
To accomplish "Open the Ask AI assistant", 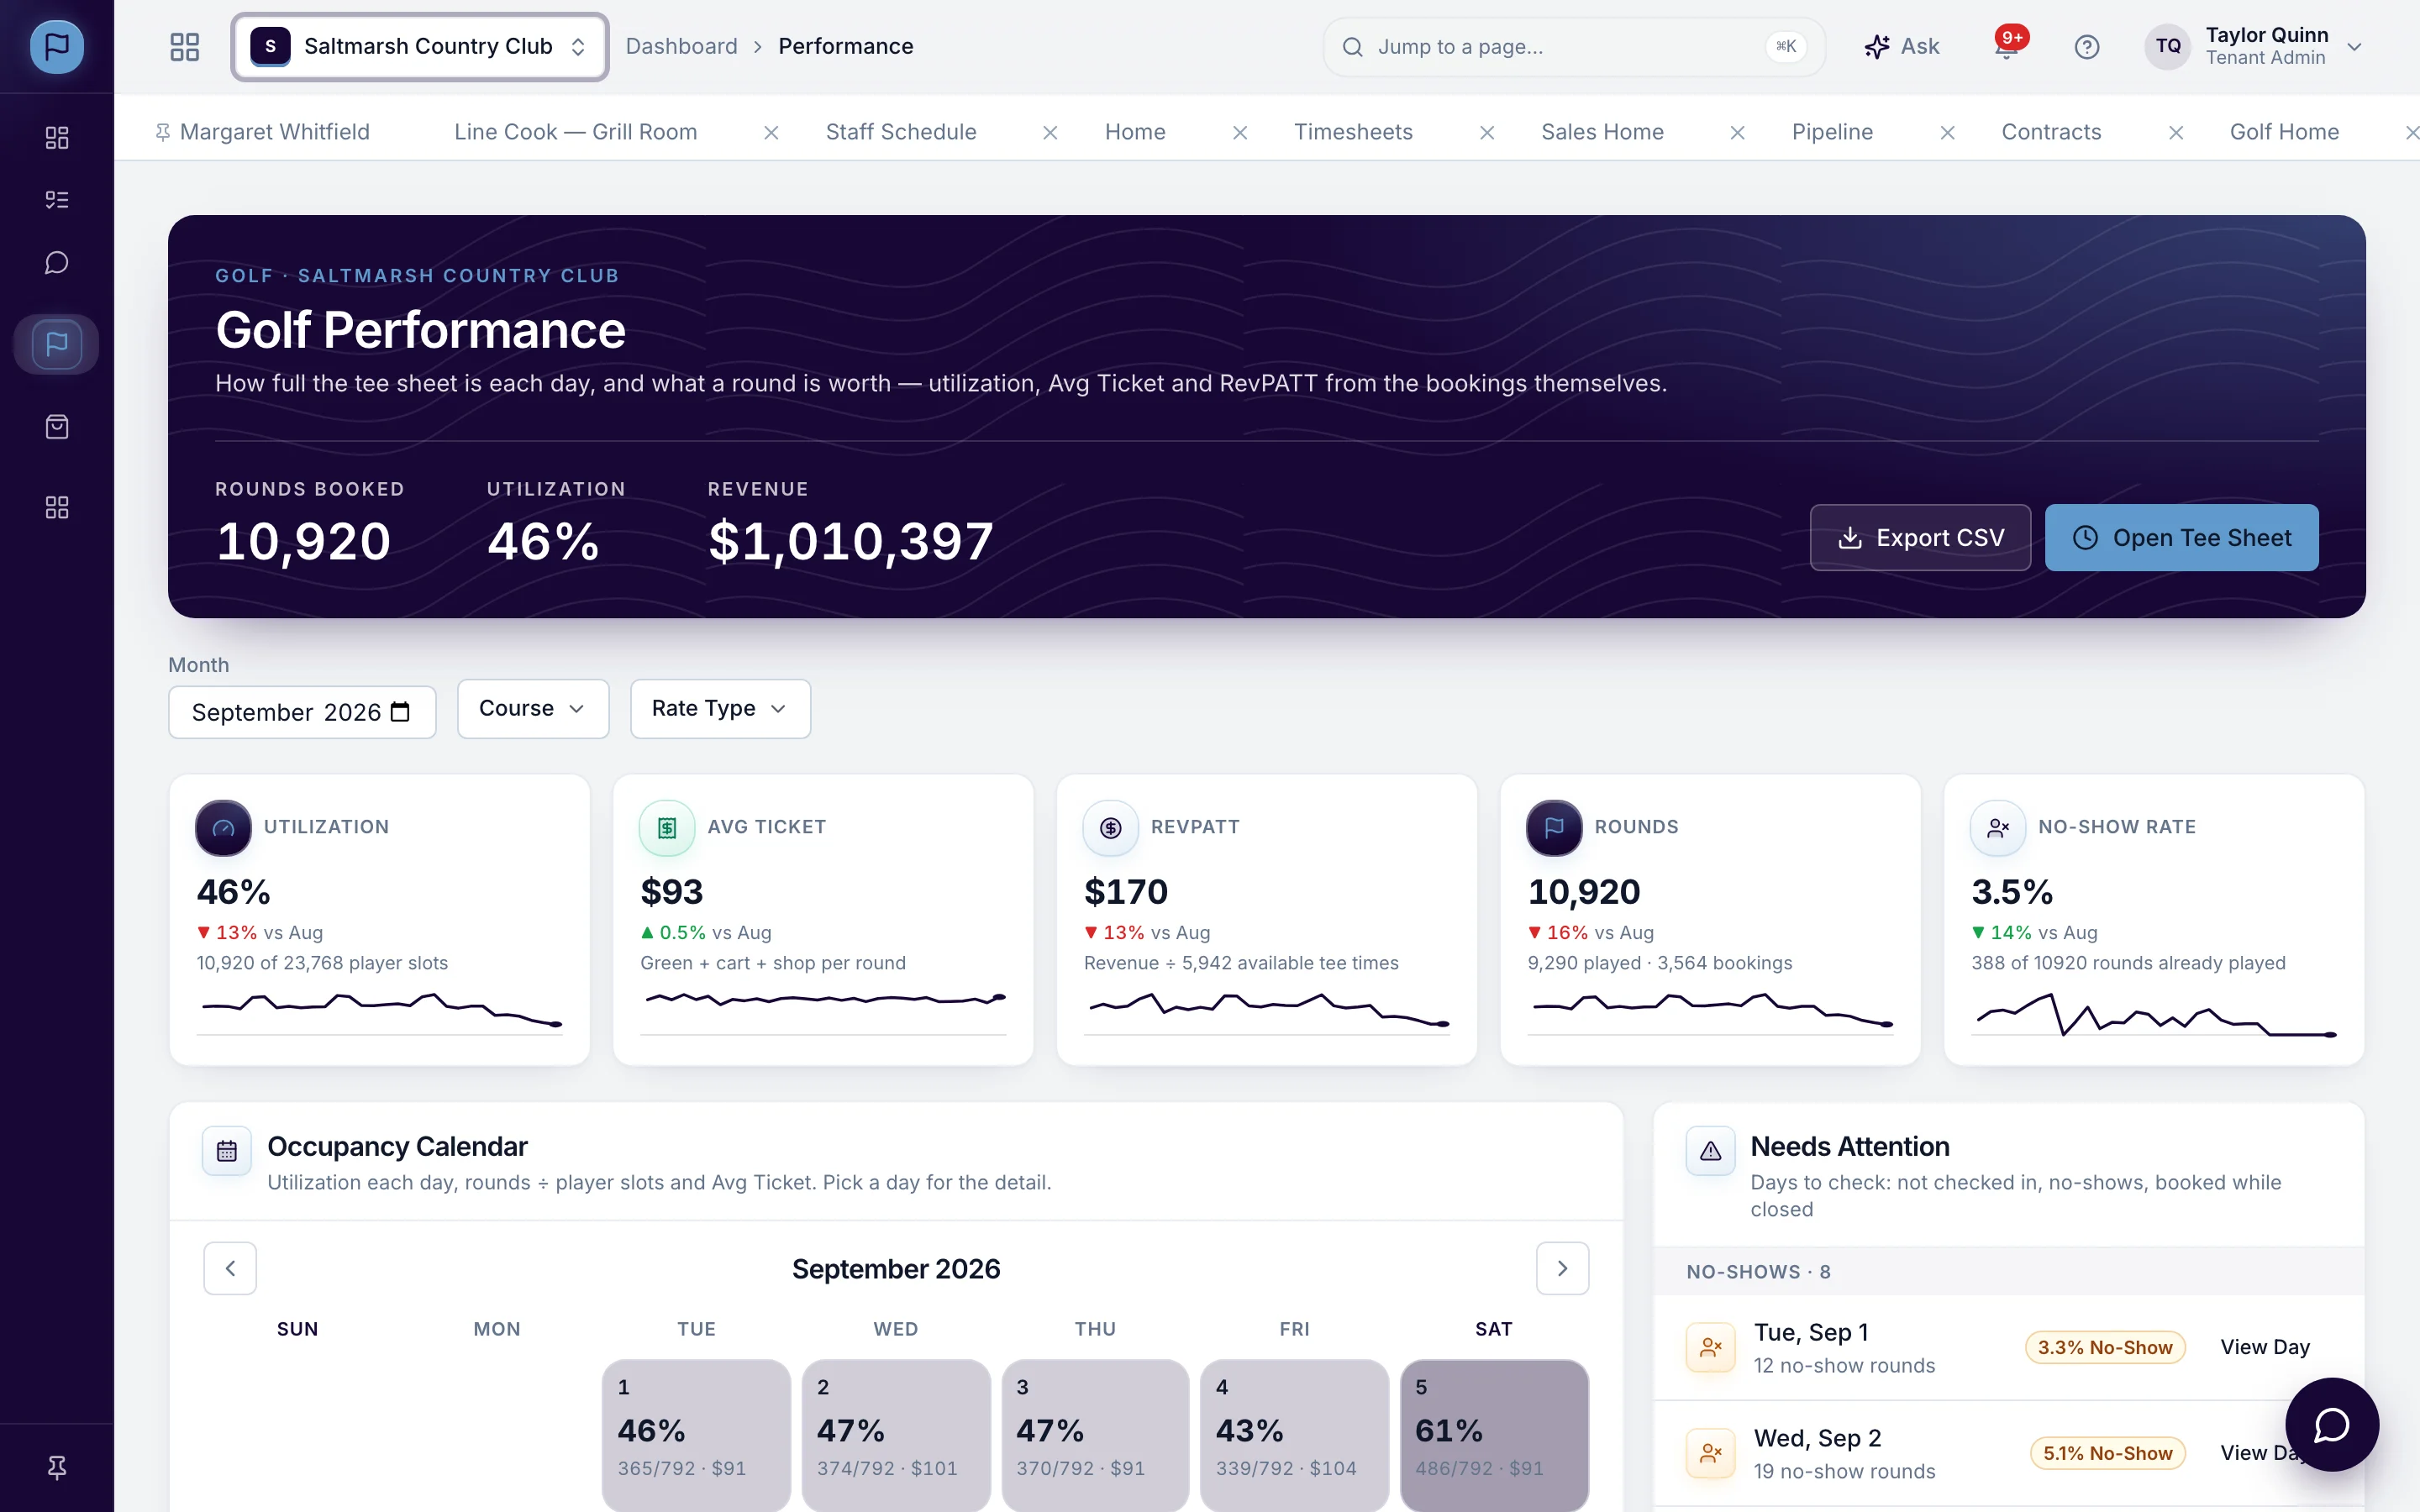I will click(1901, 46).
